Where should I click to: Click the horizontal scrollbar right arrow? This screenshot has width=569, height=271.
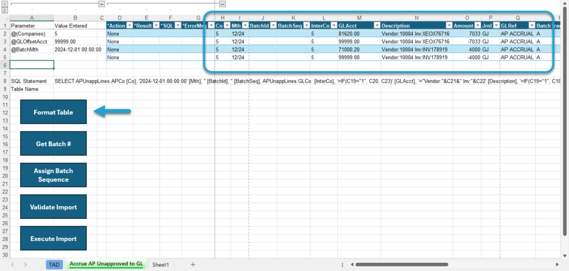(x=557, y=264)
